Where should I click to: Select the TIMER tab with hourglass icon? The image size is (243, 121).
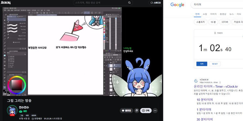click(x=218, y=33)
